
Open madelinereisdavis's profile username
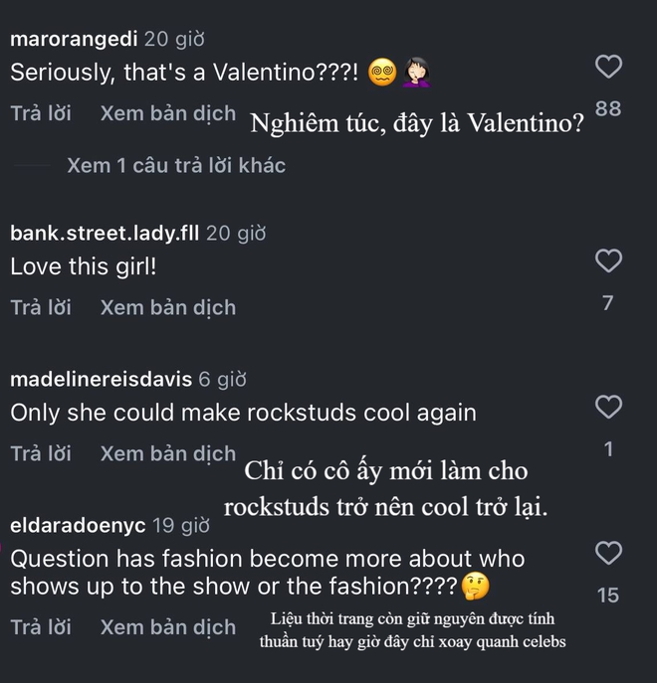point(101,379)
